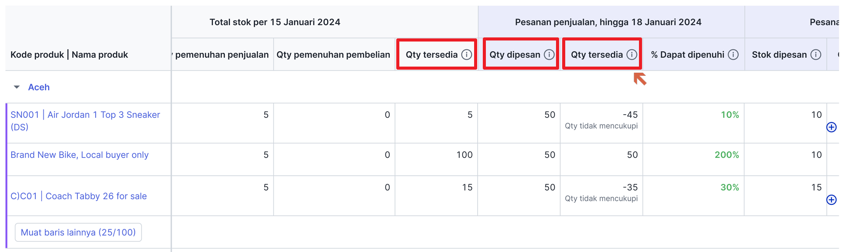Image resolution: width=854 pixels, height=252 pixels.
Task: Click Qty pemenuhan pembelian column header
Action: pyautogui.click(x=333, y=55)
